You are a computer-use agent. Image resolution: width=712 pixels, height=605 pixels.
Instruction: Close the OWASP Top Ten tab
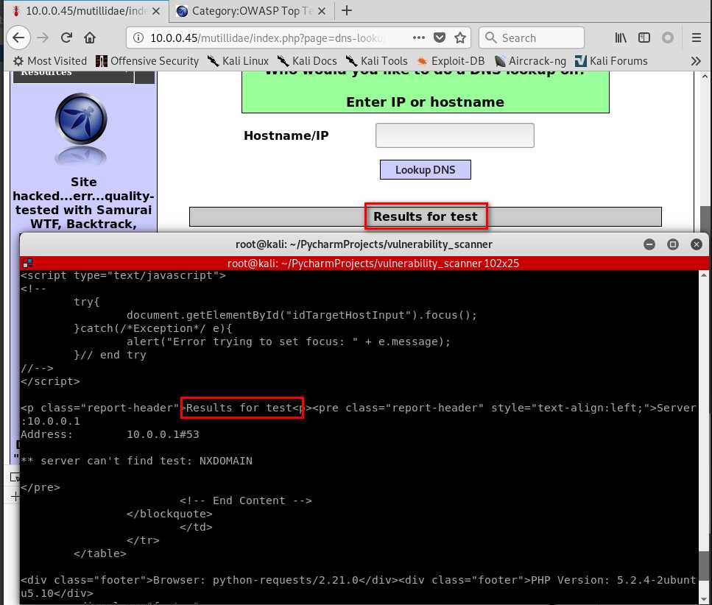pyautogui.click(x=322, y=11)
